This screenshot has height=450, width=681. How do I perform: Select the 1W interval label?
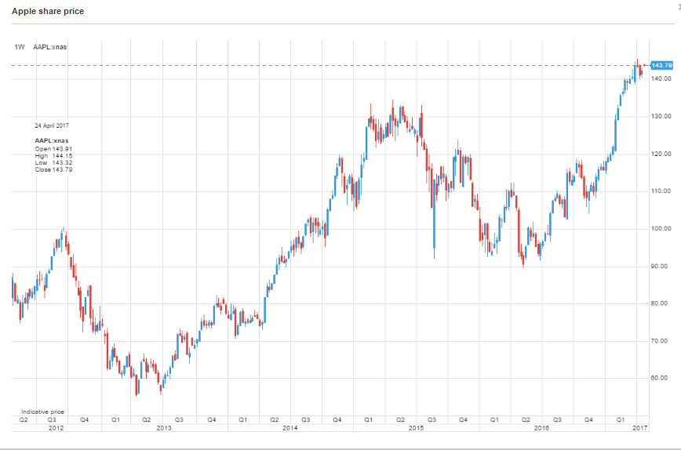click(20, 47)
